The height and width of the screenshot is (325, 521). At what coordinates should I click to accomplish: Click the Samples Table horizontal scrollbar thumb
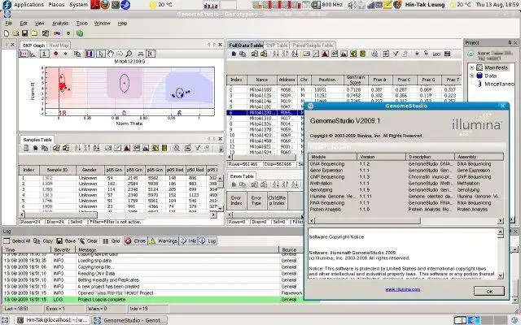(x=61, y=215)
